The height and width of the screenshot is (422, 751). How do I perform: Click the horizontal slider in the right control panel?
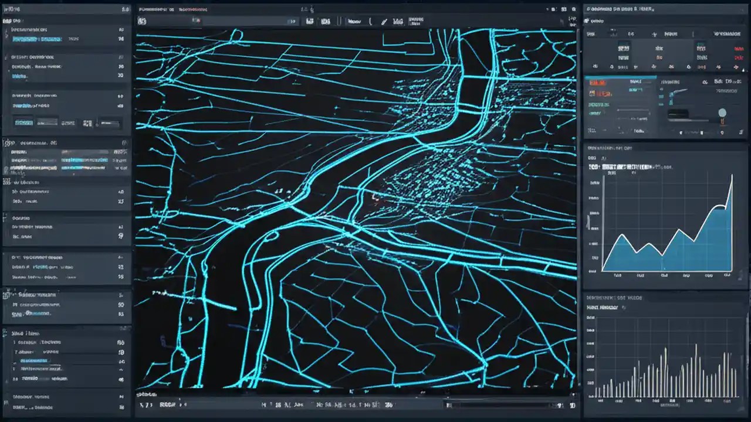[x=634, y=110]
